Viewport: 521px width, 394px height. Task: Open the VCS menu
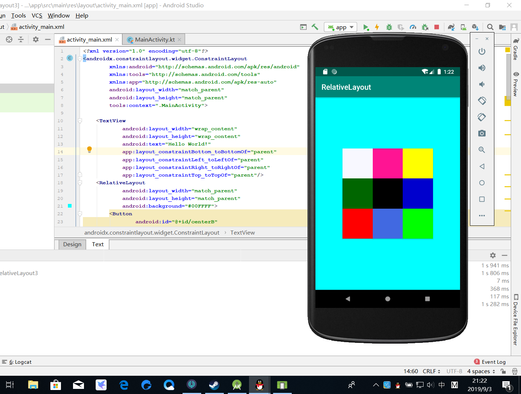click(37, 15)
